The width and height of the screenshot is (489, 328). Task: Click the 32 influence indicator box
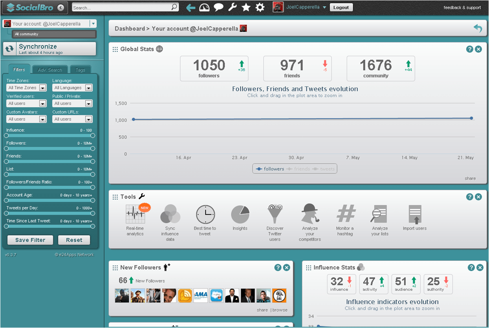(x=341, y=284)
